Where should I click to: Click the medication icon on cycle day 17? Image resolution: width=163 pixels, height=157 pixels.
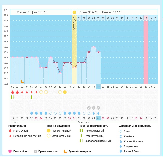pyautogui.click(x=89, y=108)
